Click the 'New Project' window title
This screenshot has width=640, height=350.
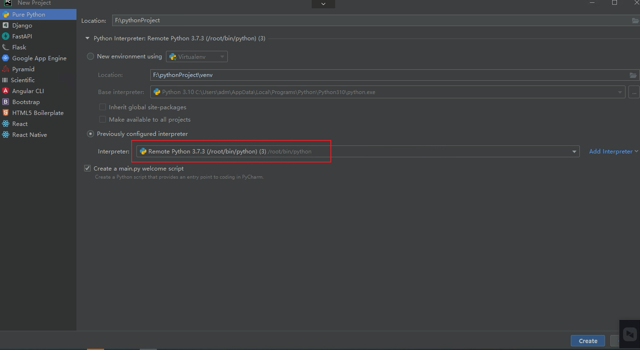click(34, 3)
